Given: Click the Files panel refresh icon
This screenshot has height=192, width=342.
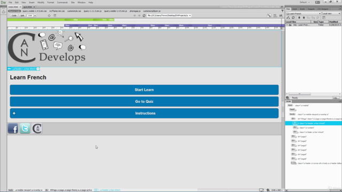Looking at the screenshot, I should click(x=293, y=18).
